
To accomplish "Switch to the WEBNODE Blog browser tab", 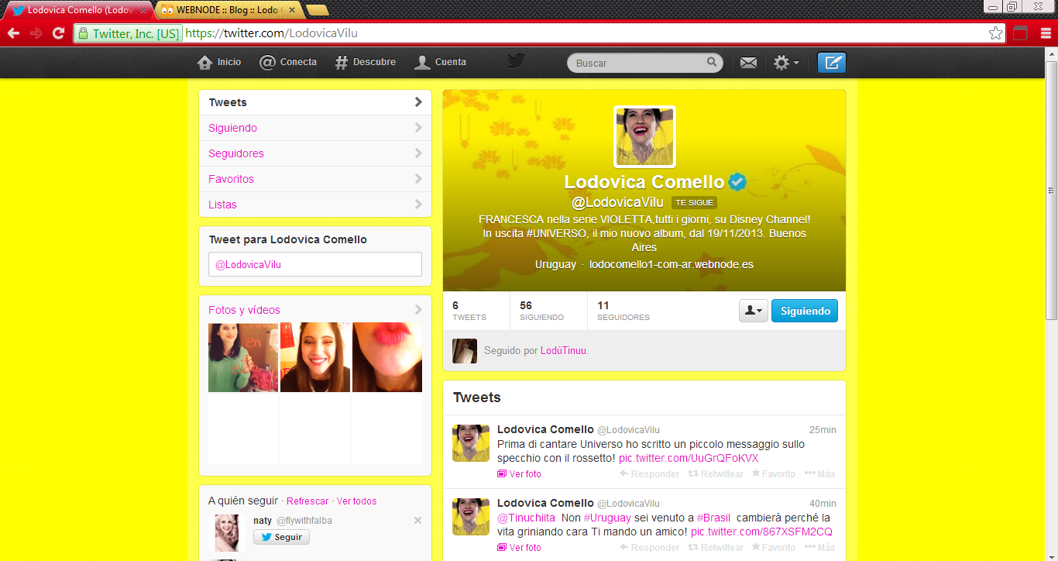I will tap(228, 10).
